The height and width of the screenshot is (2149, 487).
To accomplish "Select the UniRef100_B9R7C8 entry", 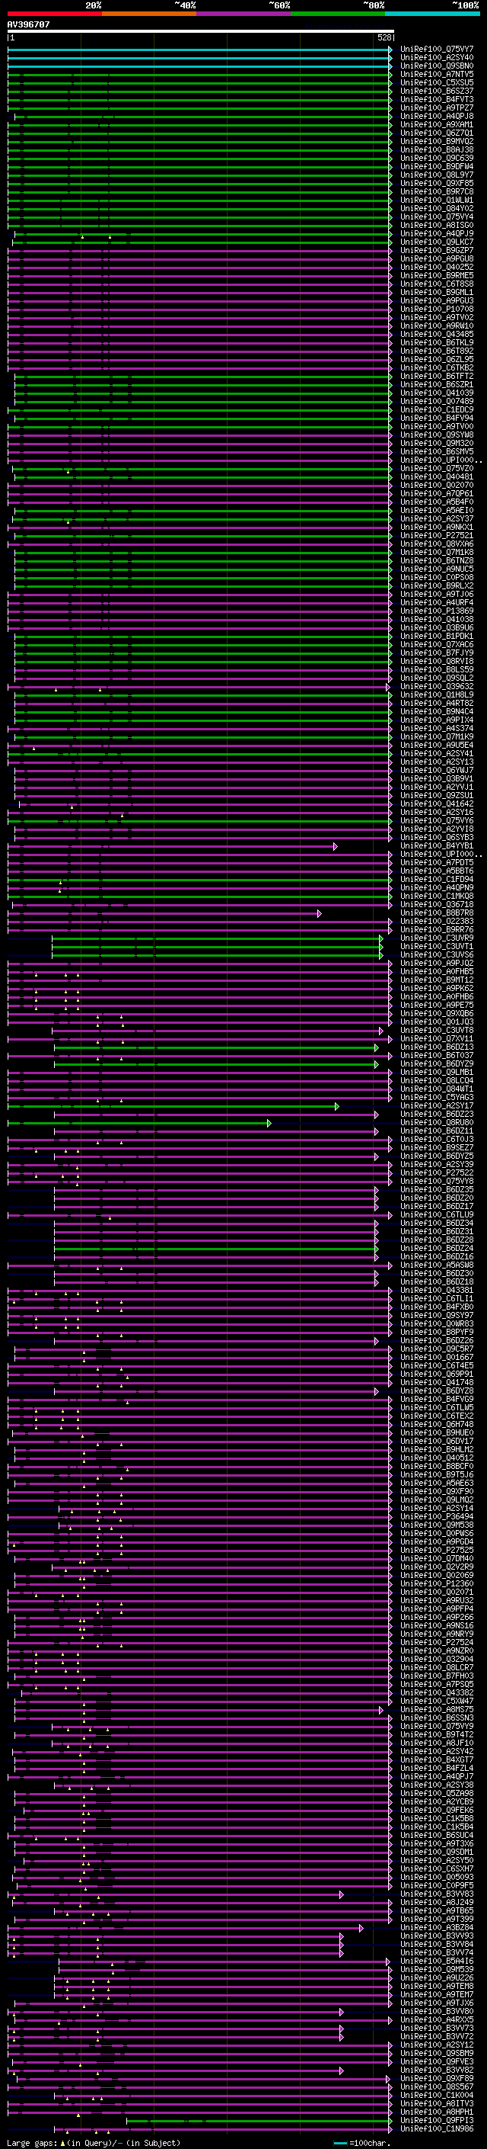I will click(437, 192).
